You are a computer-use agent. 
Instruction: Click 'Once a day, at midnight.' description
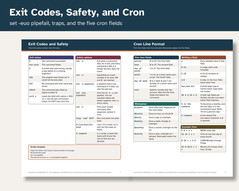pos(160,118)
